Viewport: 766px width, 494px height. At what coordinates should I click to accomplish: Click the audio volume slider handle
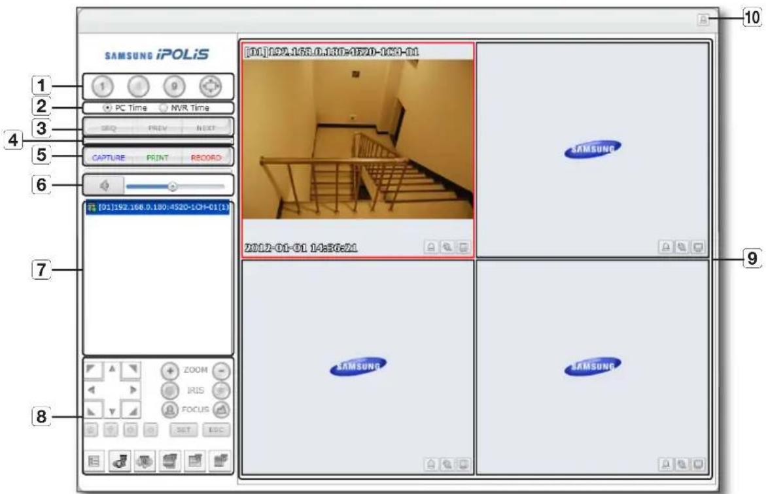[x=172, y=186]
